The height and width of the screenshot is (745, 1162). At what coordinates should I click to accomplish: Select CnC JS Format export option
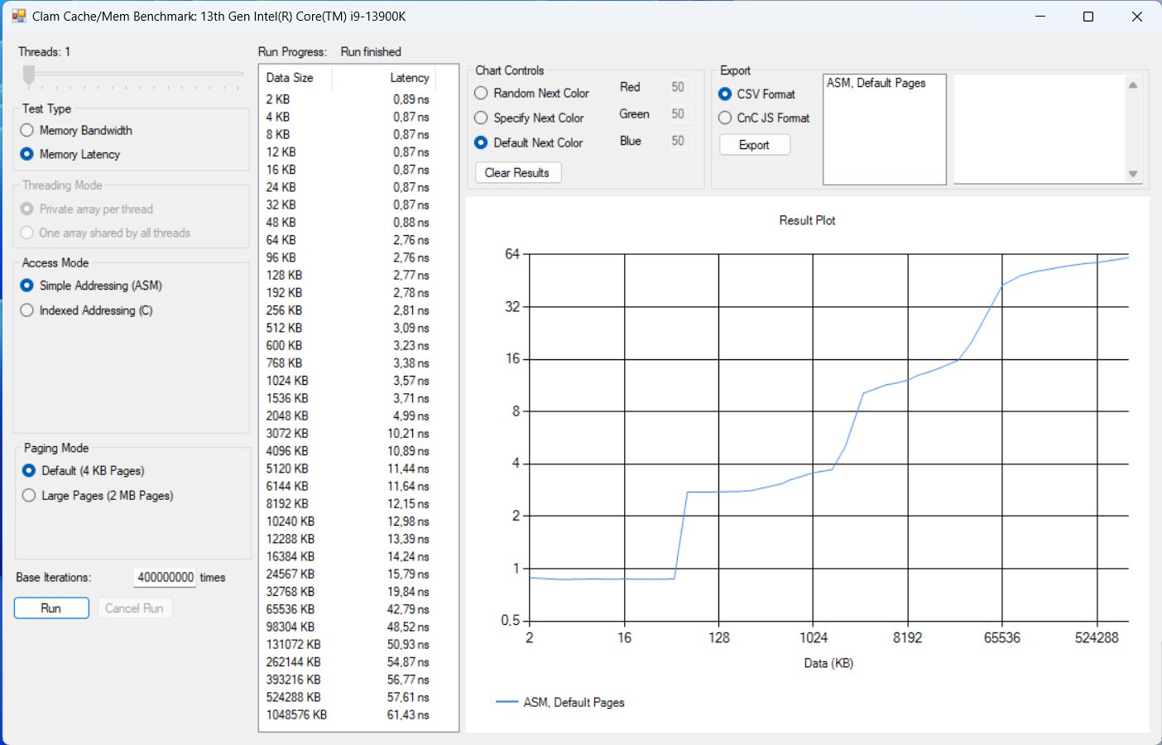(764, 118)
